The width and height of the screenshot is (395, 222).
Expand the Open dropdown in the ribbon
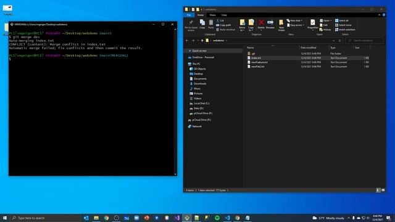coord(325,20)
